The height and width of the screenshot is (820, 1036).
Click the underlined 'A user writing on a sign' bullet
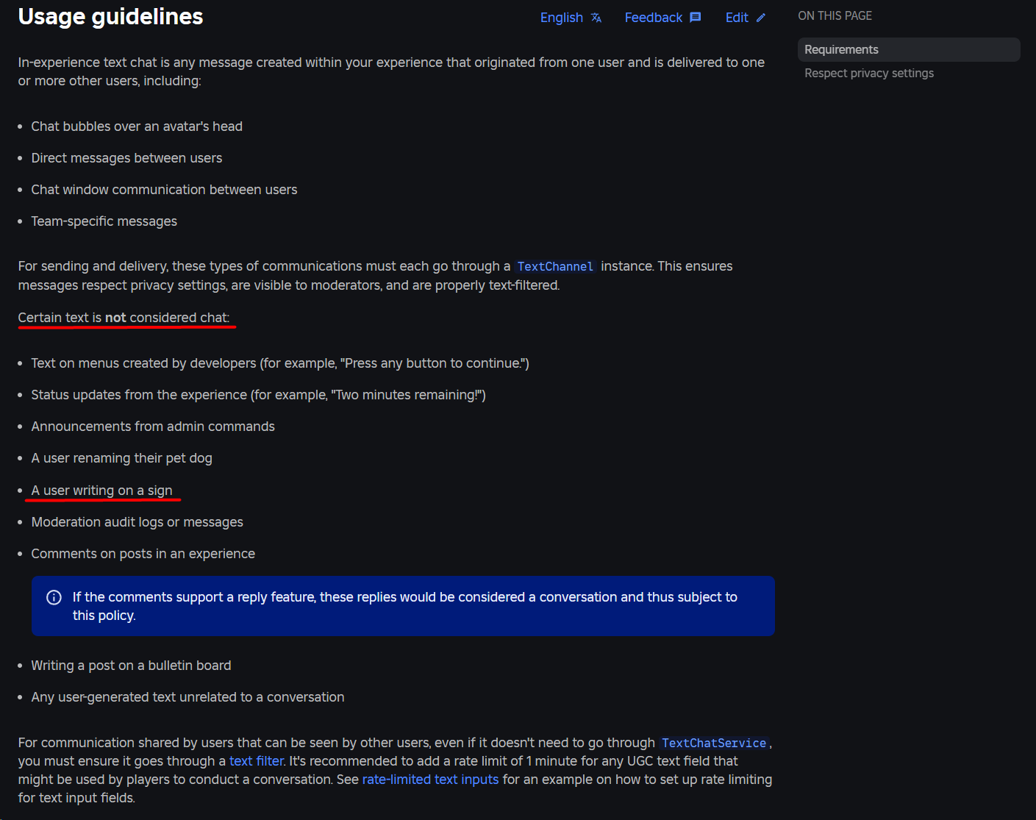pos(101,490)
